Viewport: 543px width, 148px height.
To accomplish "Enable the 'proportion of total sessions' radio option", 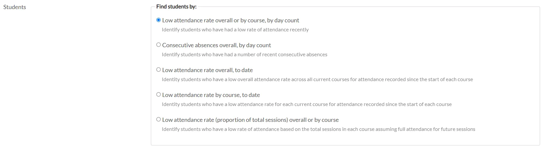I will pos(158,120).
